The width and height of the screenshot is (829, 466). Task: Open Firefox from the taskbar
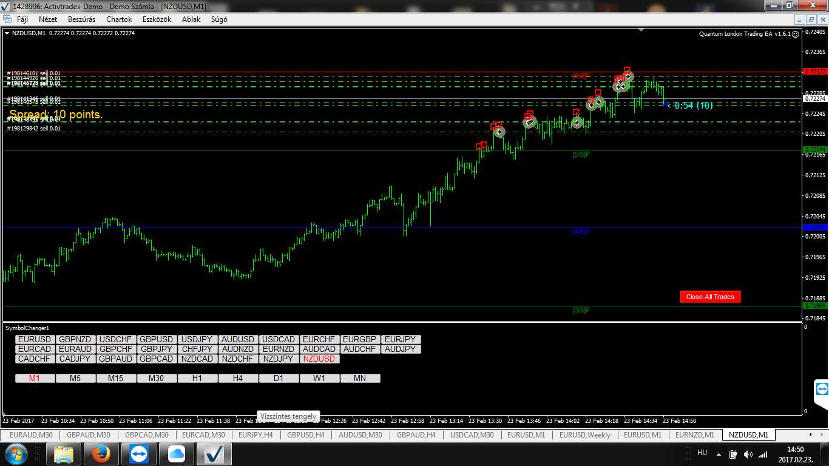(101, 454)
